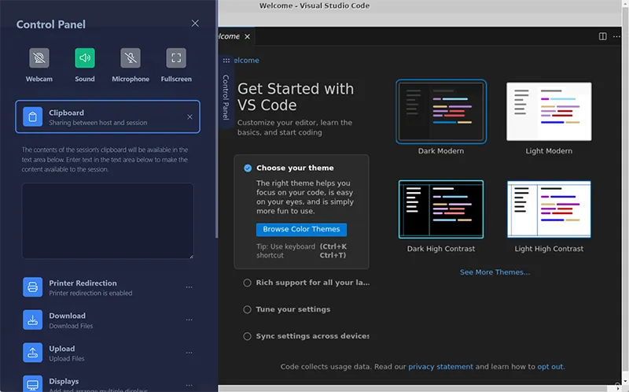Select the Light Modern theme thumbnail

[x=549, y=112]
